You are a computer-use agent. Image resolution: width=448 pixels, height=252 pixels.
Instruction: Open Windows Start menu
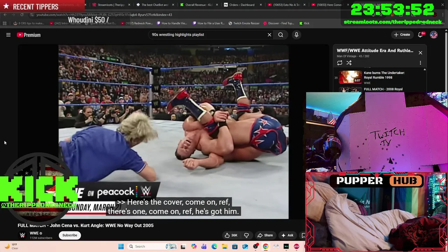pyautogui.click(x=121, y=246)
